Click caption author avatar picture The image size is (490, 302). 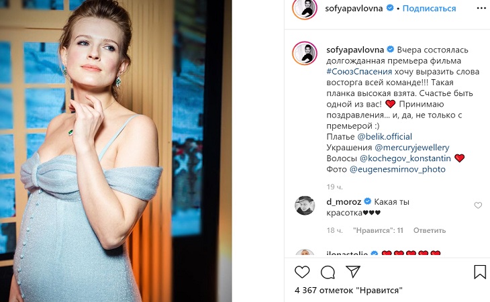[x=304, y=54]
